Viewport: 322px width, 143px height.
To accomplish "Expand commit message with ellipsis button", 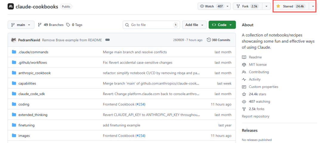I will [x=107, y=40].
